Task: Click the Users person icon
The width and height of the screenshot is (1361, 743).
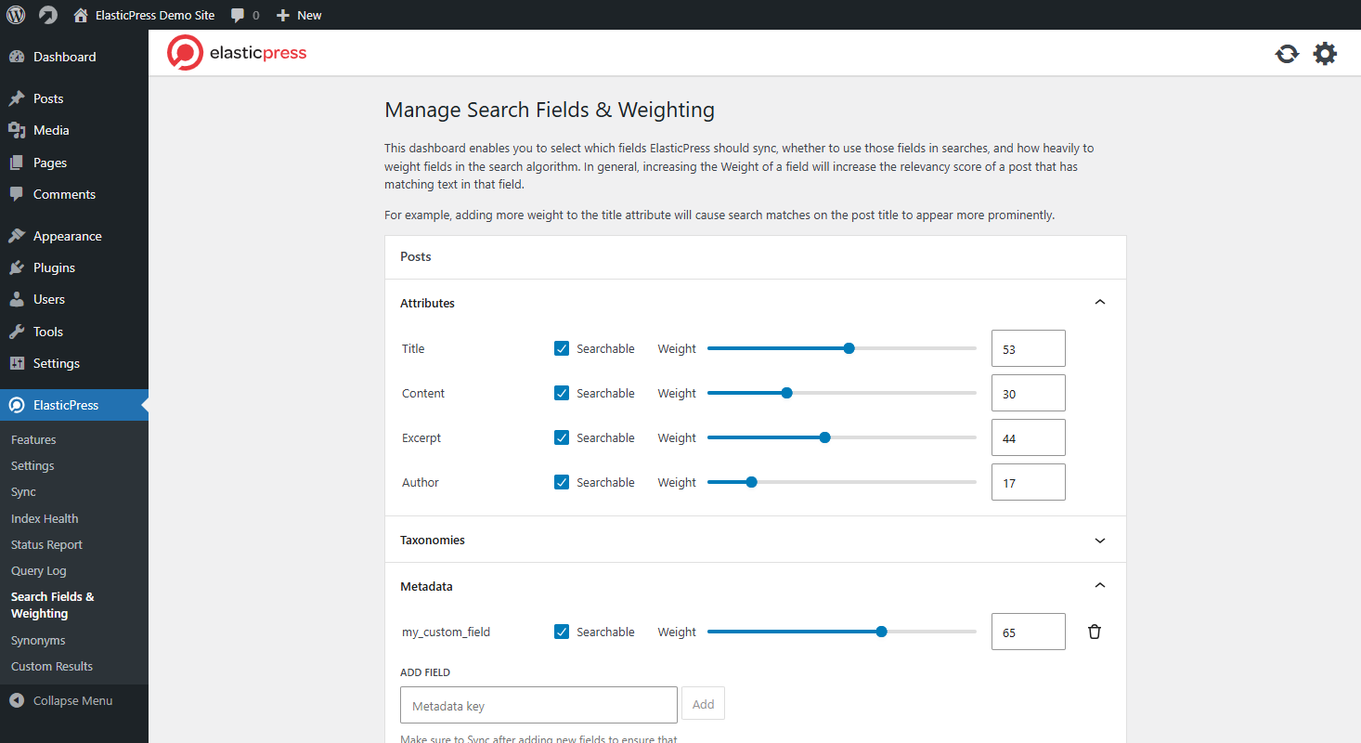Action: click(x=17, y=299)
